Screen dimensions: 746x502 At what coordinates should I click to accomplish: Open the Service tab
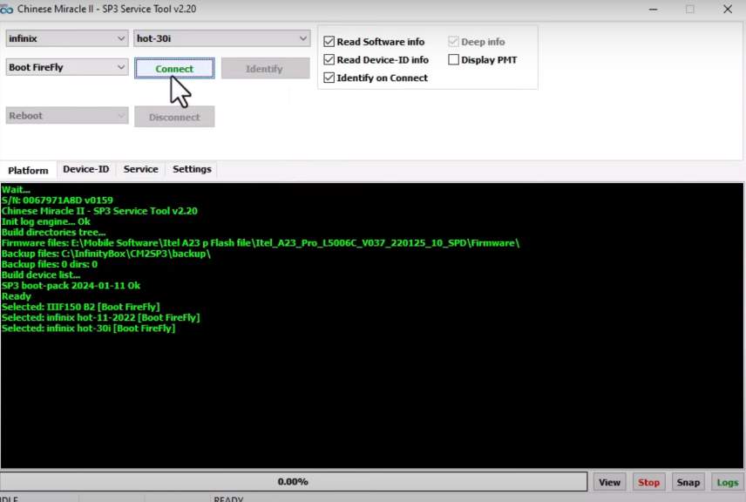141,169
